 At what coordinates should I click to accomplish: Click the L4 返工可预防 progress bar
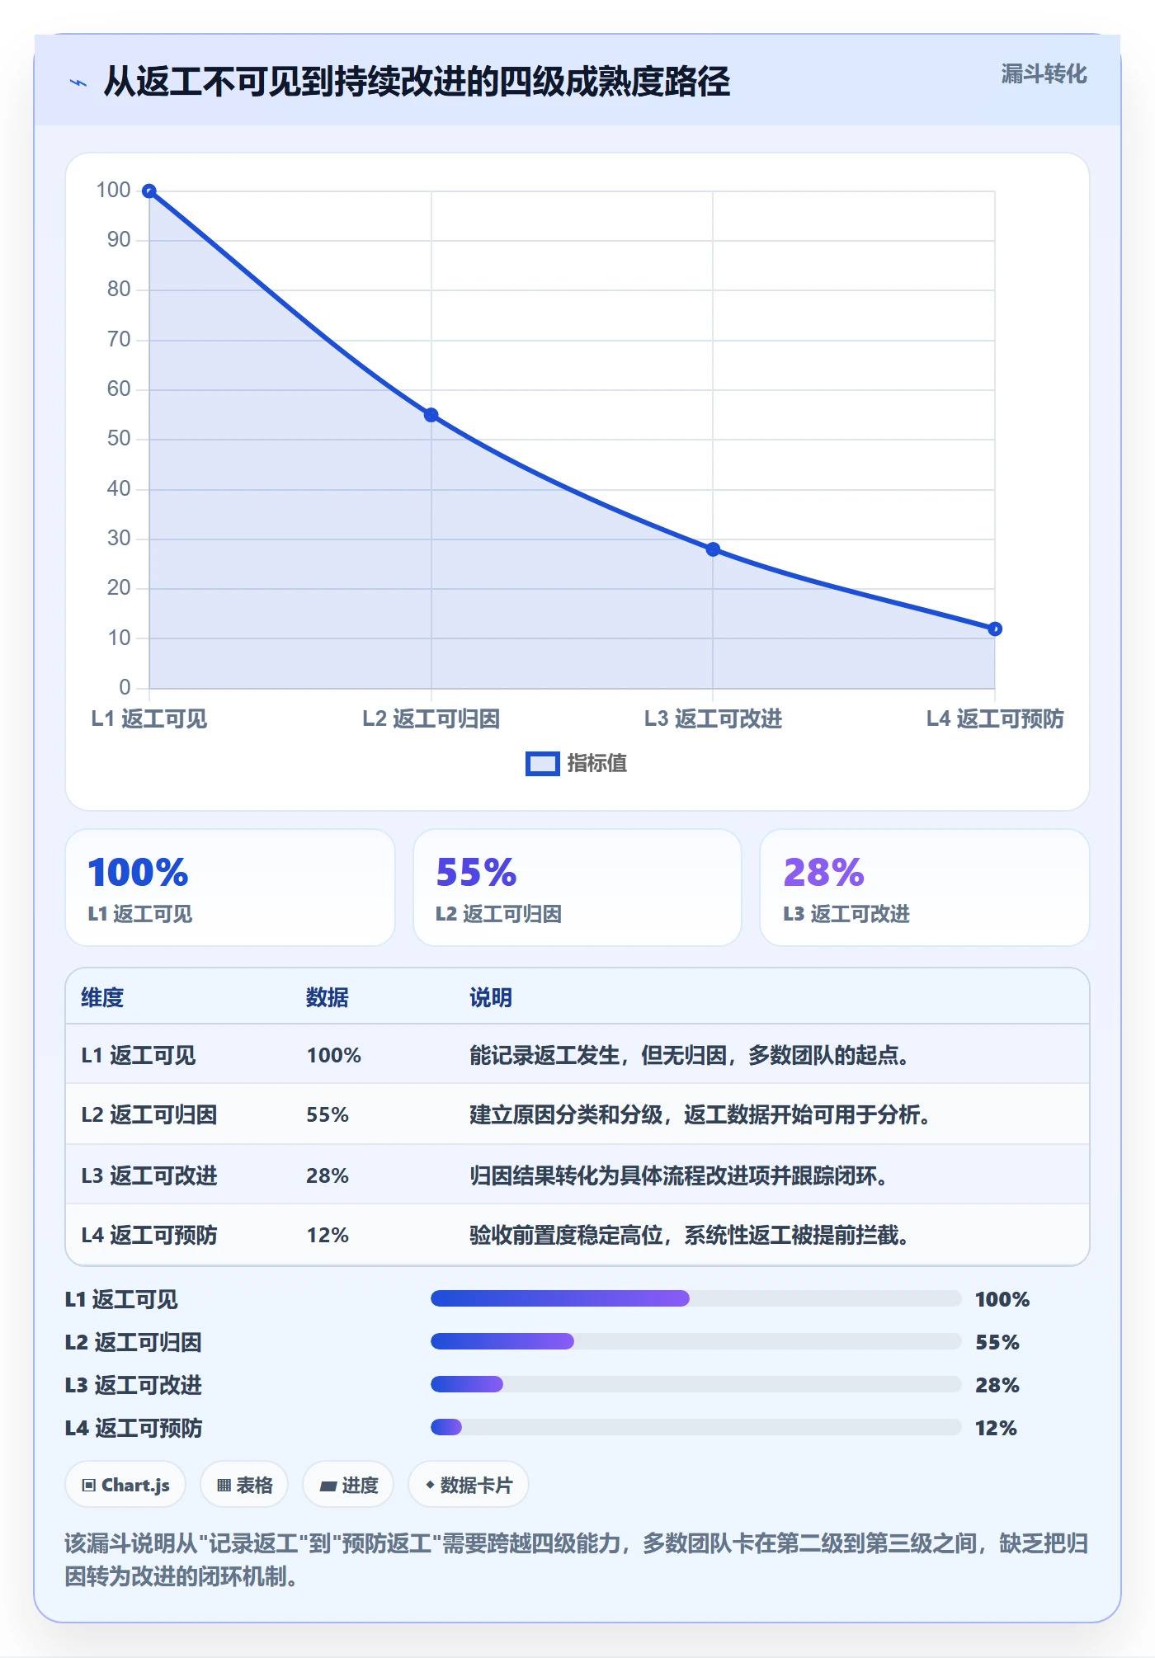[695, 1427]
